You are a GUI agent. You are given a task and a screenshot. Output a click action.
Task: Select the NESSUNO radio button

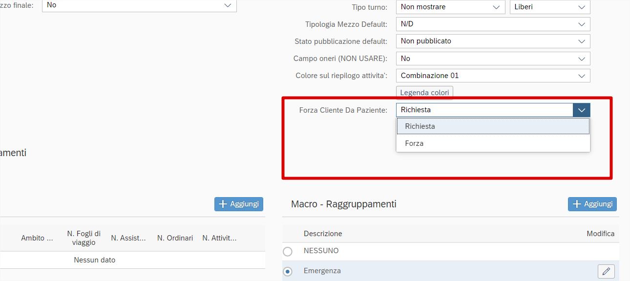(x=288, y=251)
